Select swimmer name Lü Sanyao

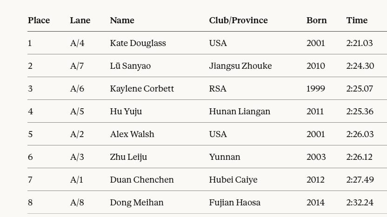(x=130, y=66)
